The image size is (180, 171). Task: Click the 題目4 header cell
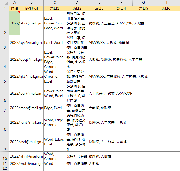[121, 9]
